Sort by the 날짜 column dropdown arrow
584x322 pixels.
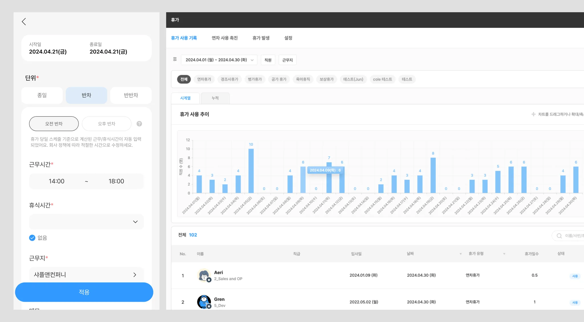(x=461, y=254)
